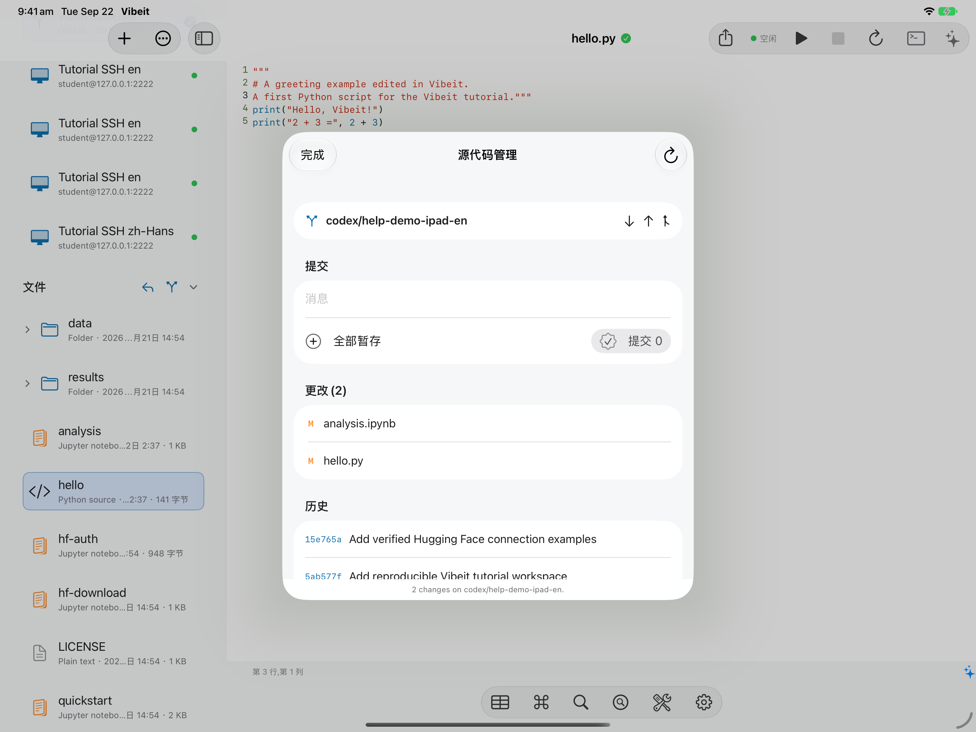Screen dimensions: 976x732
Task: Tap the search magnifier in bottom toolbar
Action: point(581,702)
